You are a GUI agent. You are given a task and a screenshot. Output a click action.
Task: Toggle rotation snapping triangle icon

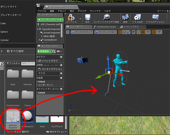pos(154,32)
